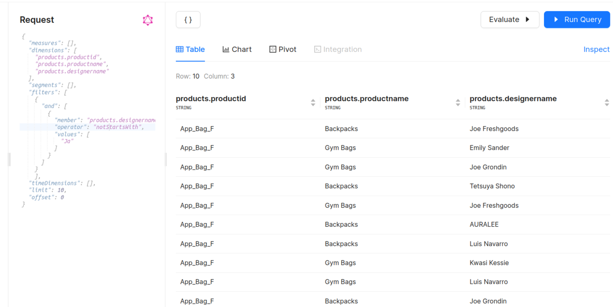Sort by products.productname column arrows
This screenshot has width=613, height=307.
[x=458, y=103]
